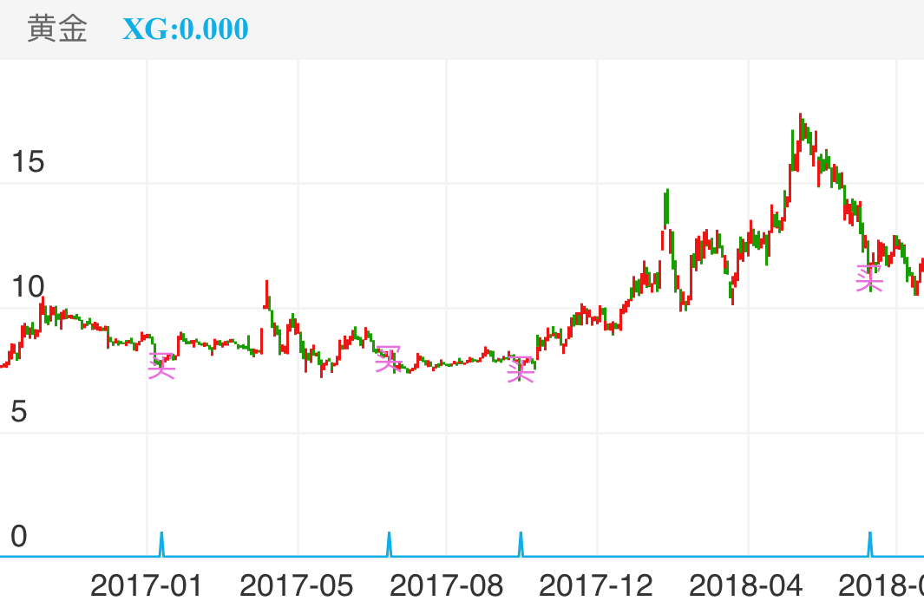Screen dimensions: 924x614
Task: Select the 2017-12 date axis label
Action: point(595,586)
